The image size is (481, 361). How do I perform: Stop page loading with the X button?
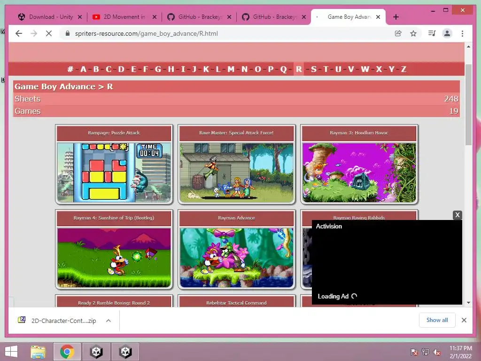[x=49, y=33]
